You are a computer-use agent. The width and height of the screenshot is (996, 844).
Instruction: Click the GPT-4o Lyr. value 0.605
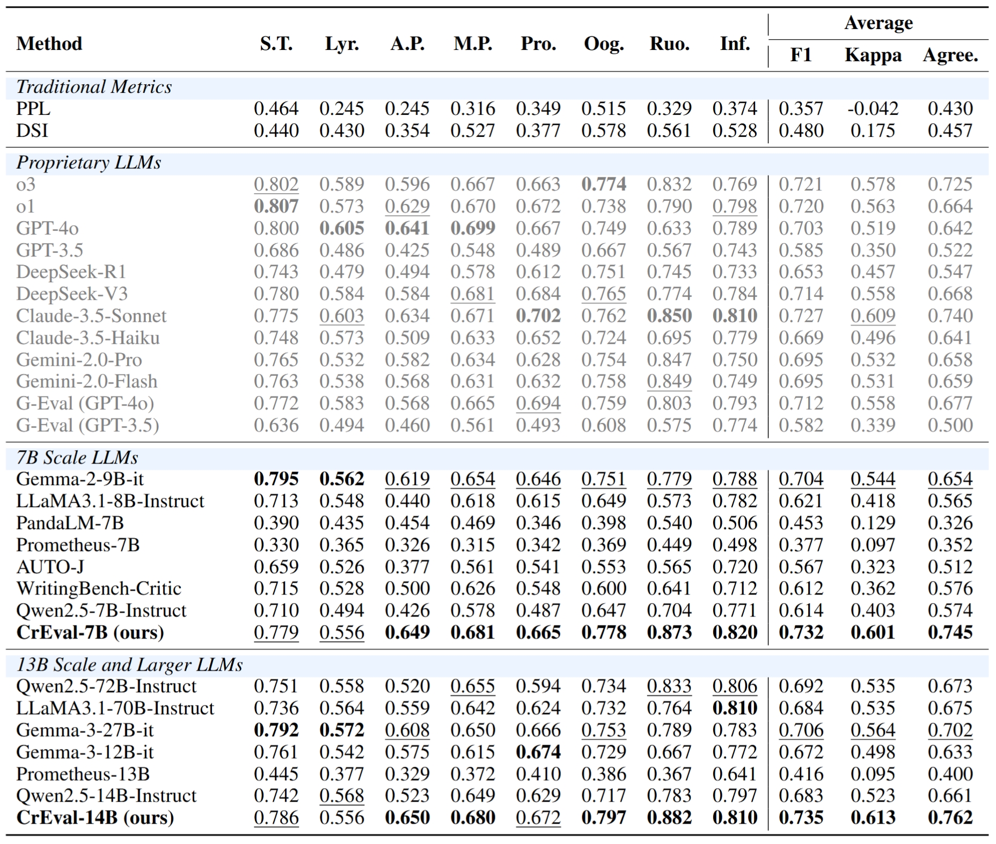[342, 228]
